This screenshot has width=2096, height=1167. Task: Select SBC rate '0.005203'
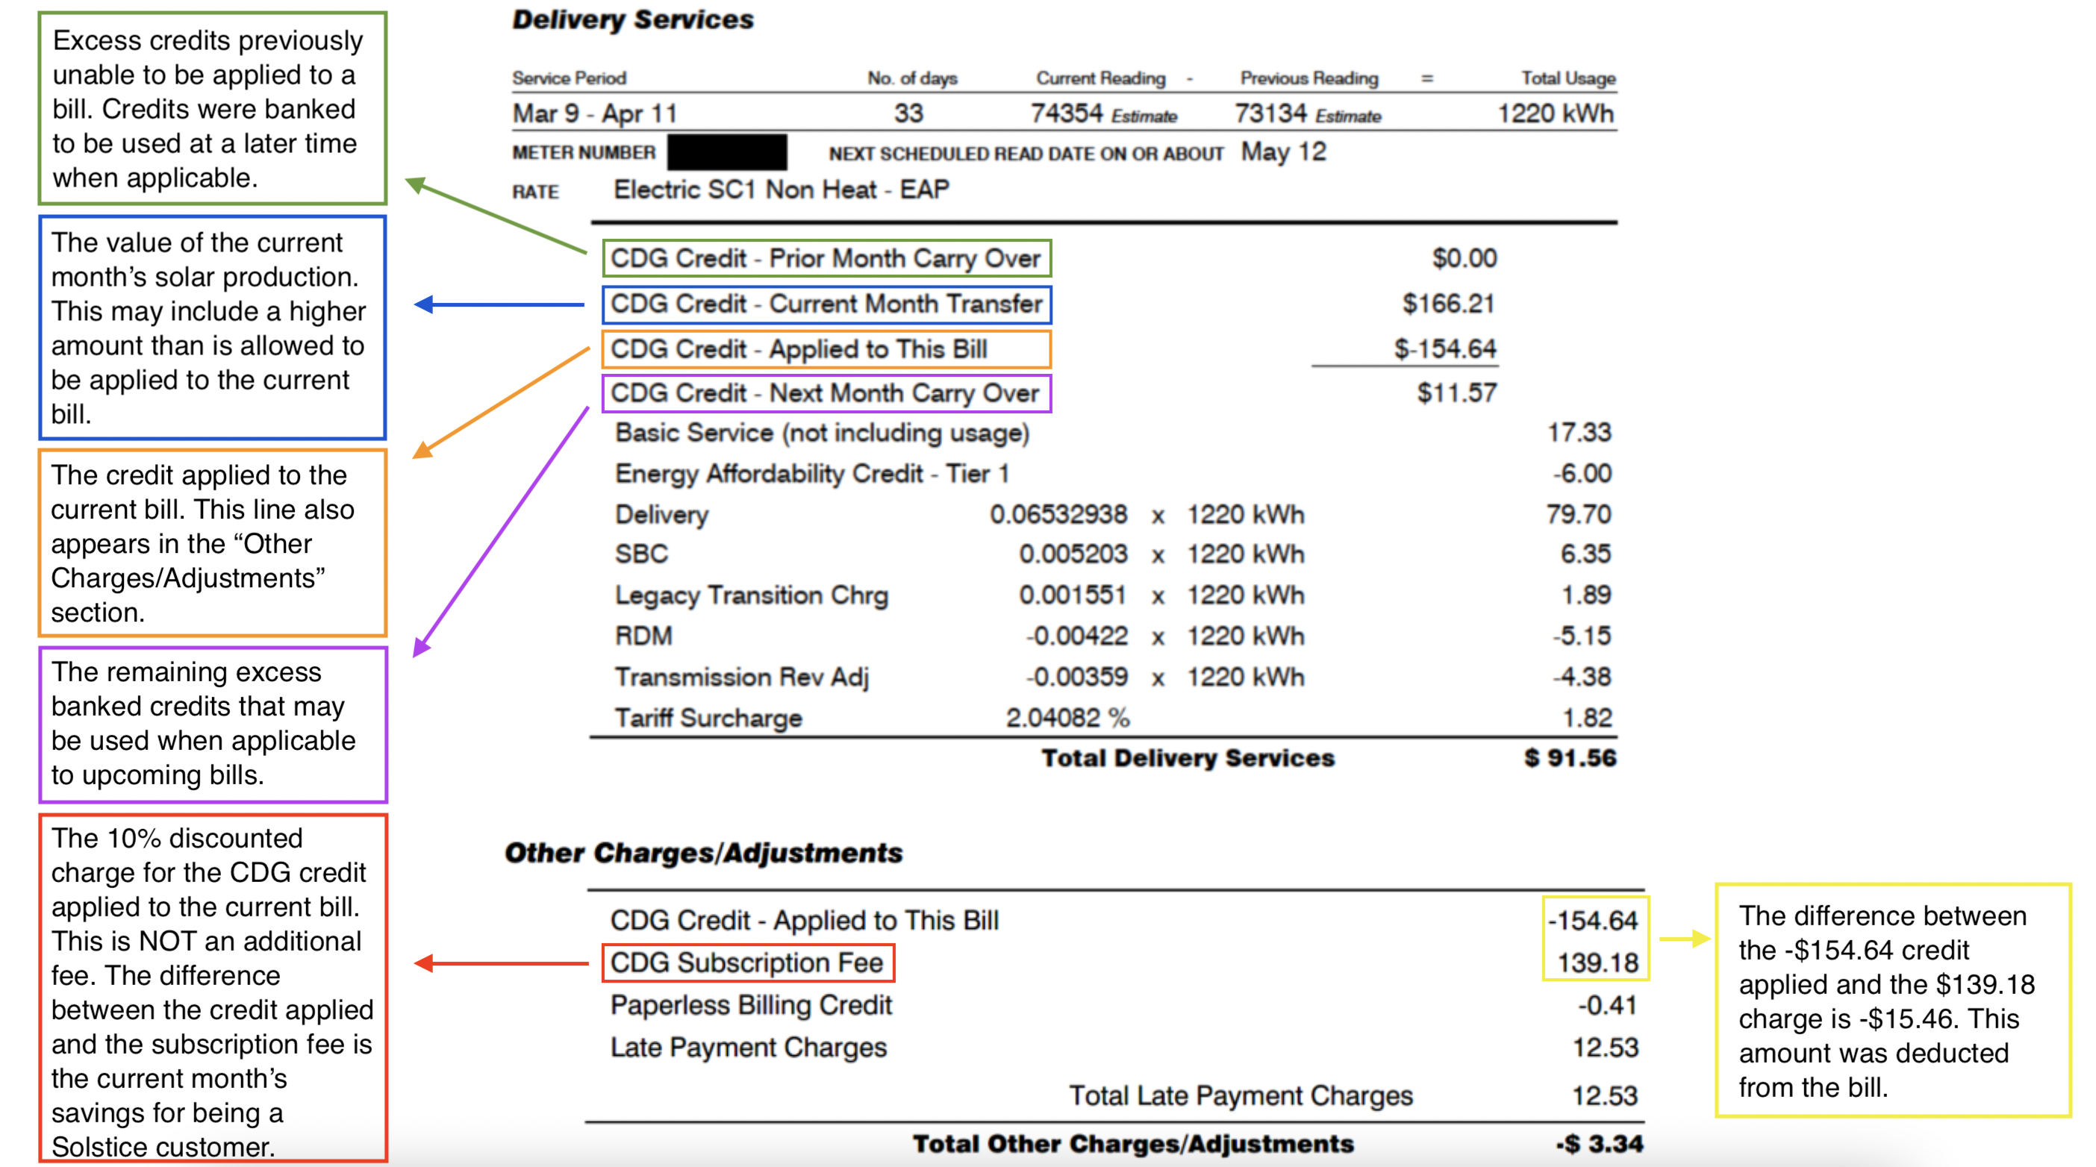[x=1073, y=554]
